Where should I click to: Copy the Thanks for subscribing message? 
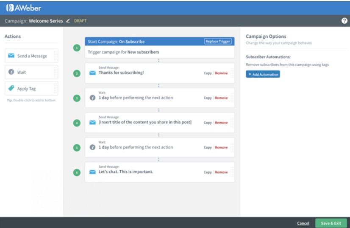pyautogui.click(x=207, y=73)
